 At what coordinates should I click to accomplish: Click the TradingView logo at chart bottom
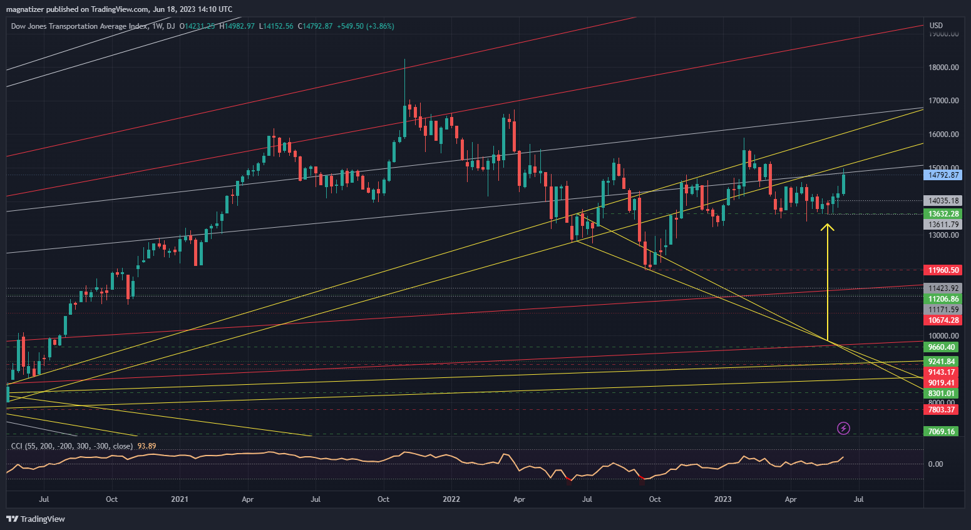click(36, 519)
